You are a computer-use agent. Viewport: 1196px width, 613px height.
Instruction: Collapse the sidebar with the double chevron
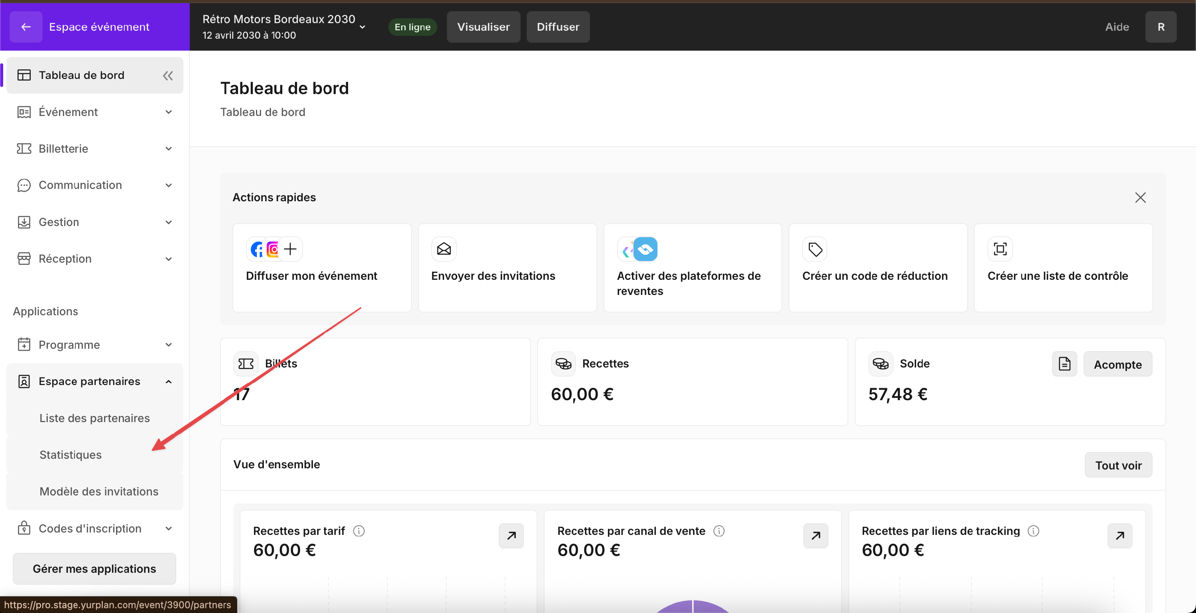[167, 76]
